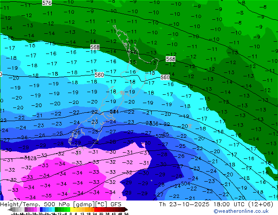The image size is (278, 215).
Task: Click the 504 contour height label
Action: click(185, 183)
